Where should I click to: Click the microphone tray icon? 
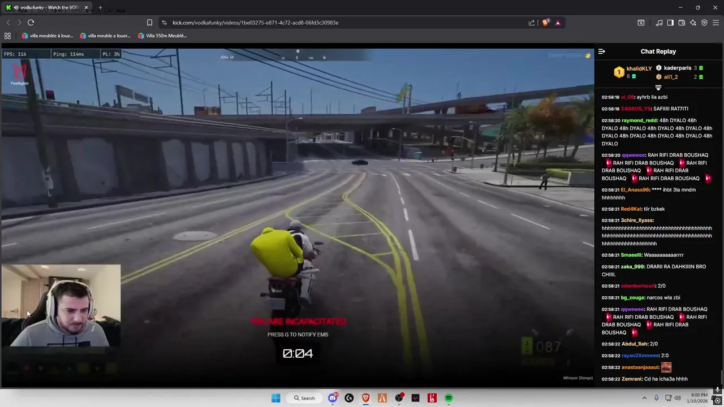tap(656, 398)
